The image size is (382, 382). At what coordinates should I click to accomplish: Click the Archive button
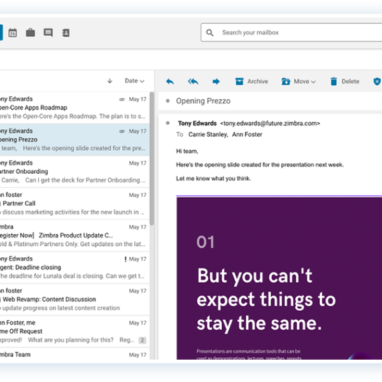[251, 81]
